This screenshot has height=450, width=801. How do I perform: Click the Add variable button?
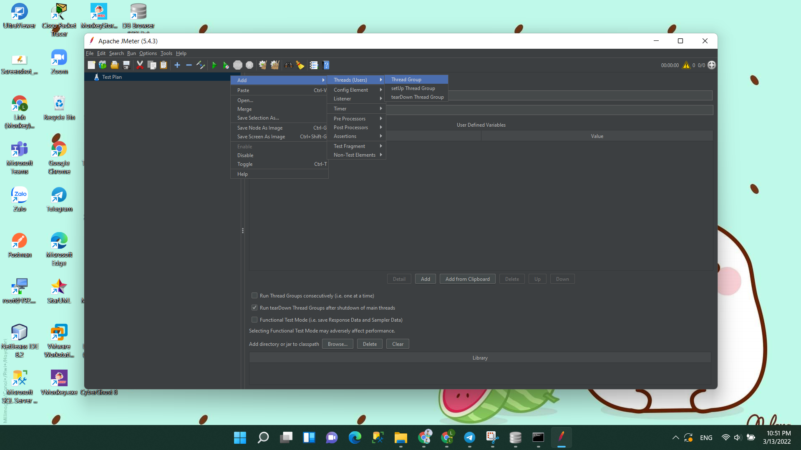pyautogui.click(x=425, y=279)
